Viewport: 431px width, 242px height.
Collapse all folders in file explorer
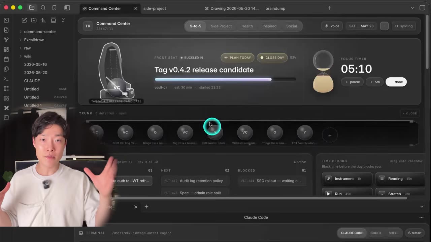(63, 20)
